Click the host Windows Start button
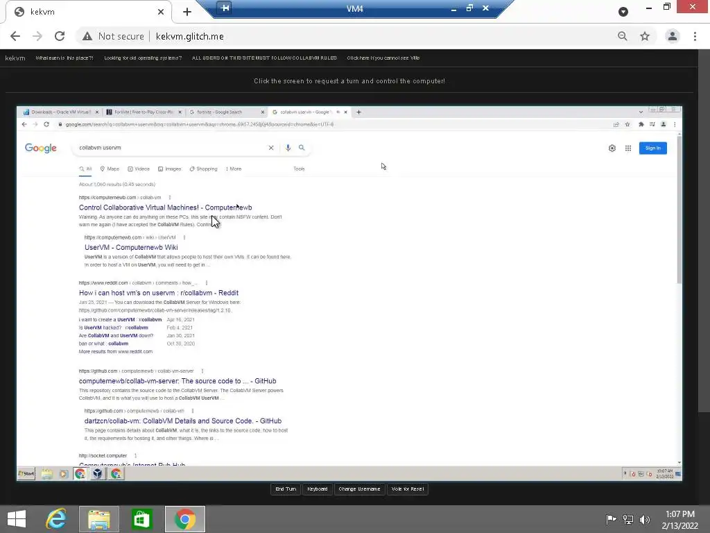This screenshot has width=710, height=533. 17,519
